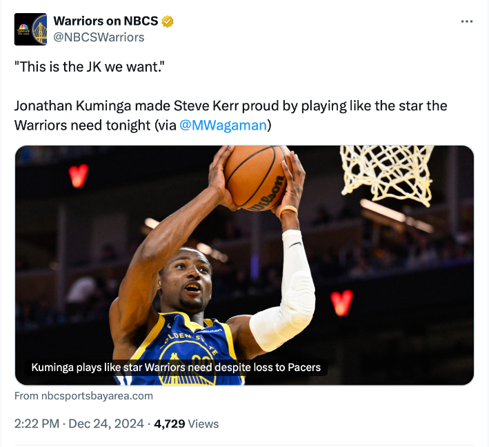Open the three-dot More options menu
Image resolution: width=489 pixels, height=447 pixels.
(467, 22)
